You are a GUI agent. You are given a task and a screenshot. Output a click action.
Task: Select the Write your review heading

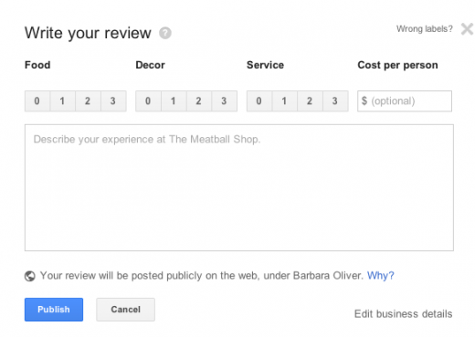click(x=88, y=33)
